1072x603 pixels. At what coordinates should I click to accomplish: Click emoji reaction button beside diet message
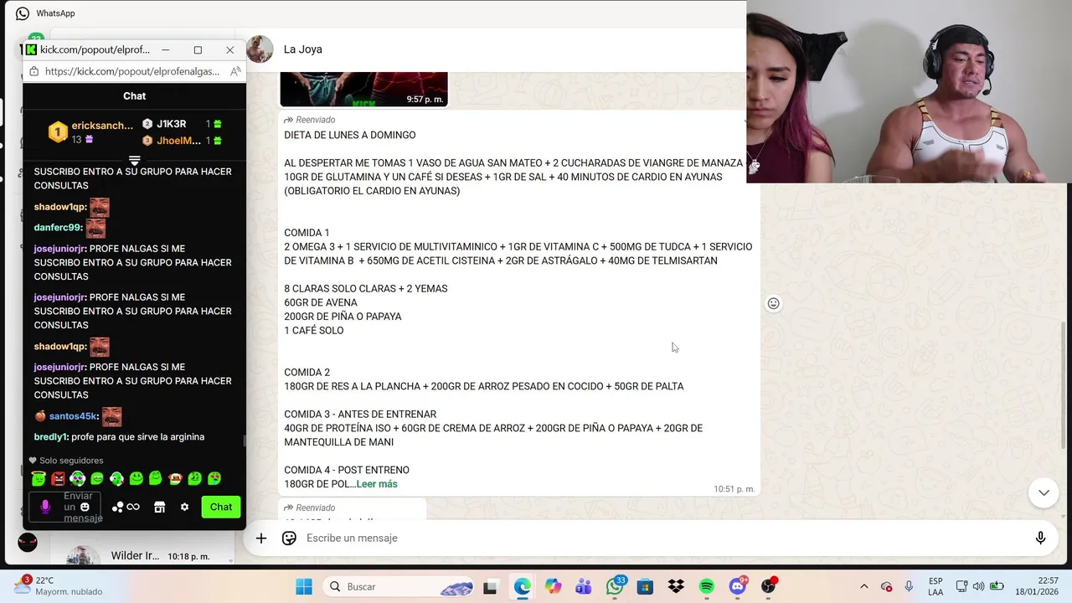pos(774,303)
